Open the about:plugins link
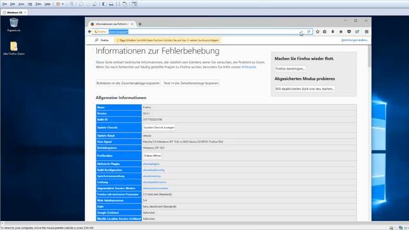 tap(151, 164)
